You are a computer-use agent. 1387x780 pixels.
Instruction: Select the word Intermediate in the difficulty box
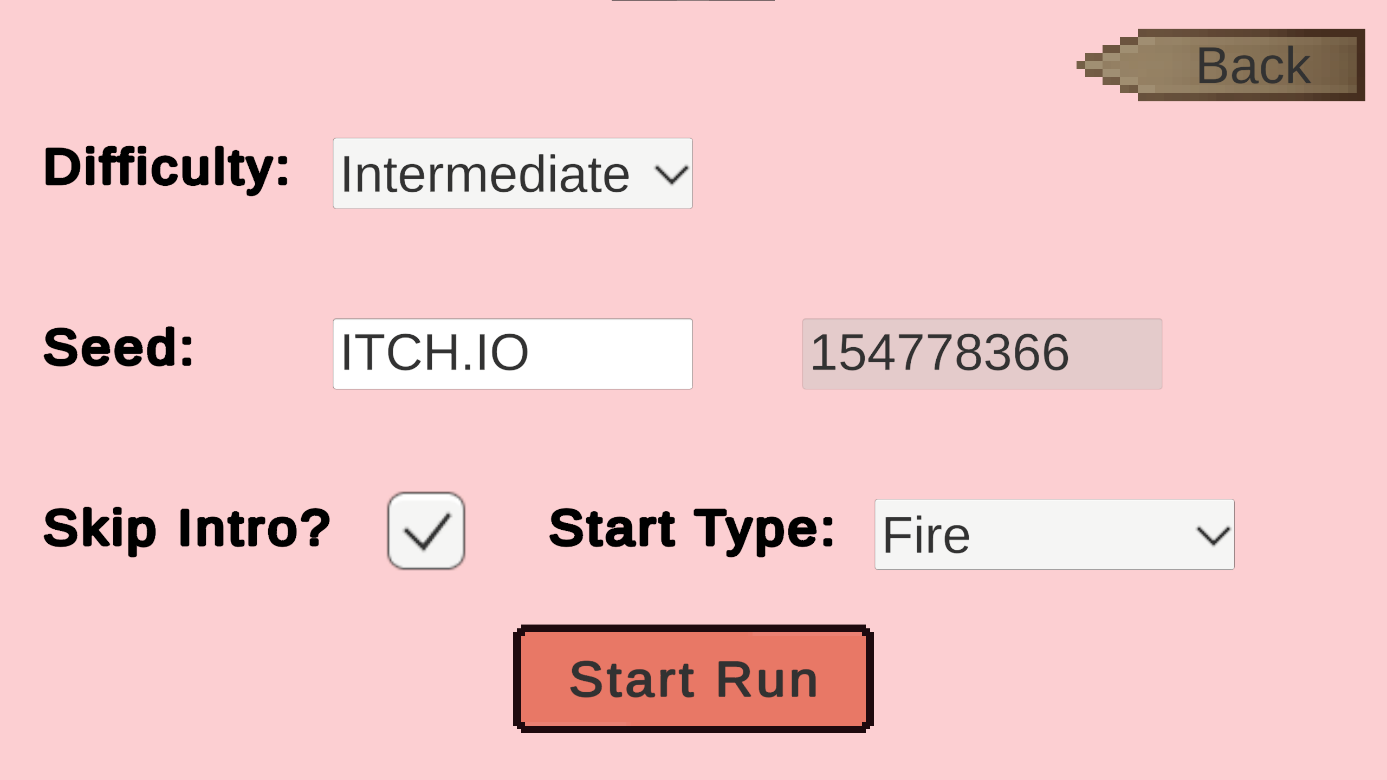(485, 174)
